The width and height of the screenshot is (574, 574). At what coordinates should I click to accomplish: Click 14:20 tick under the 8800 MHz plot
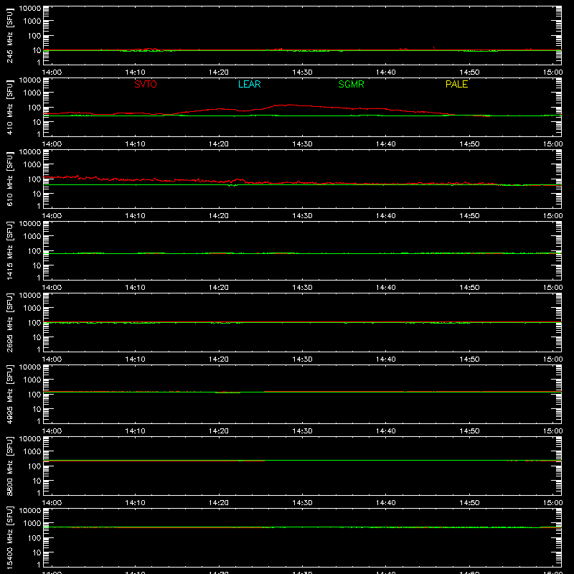[x=219, y=503]
